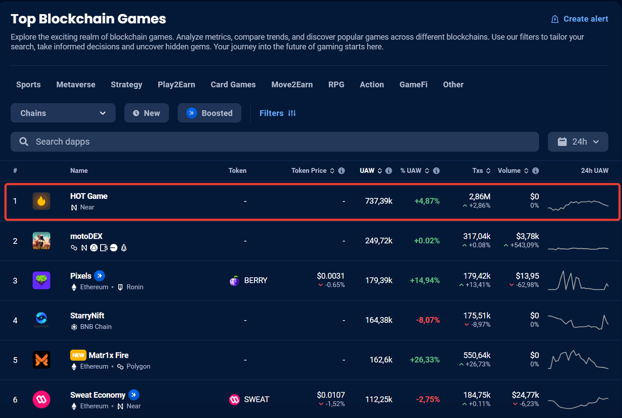Open the motoDEX game thumbnail
622x418 pixels.
pyautogui.click(x=41, y=241)
